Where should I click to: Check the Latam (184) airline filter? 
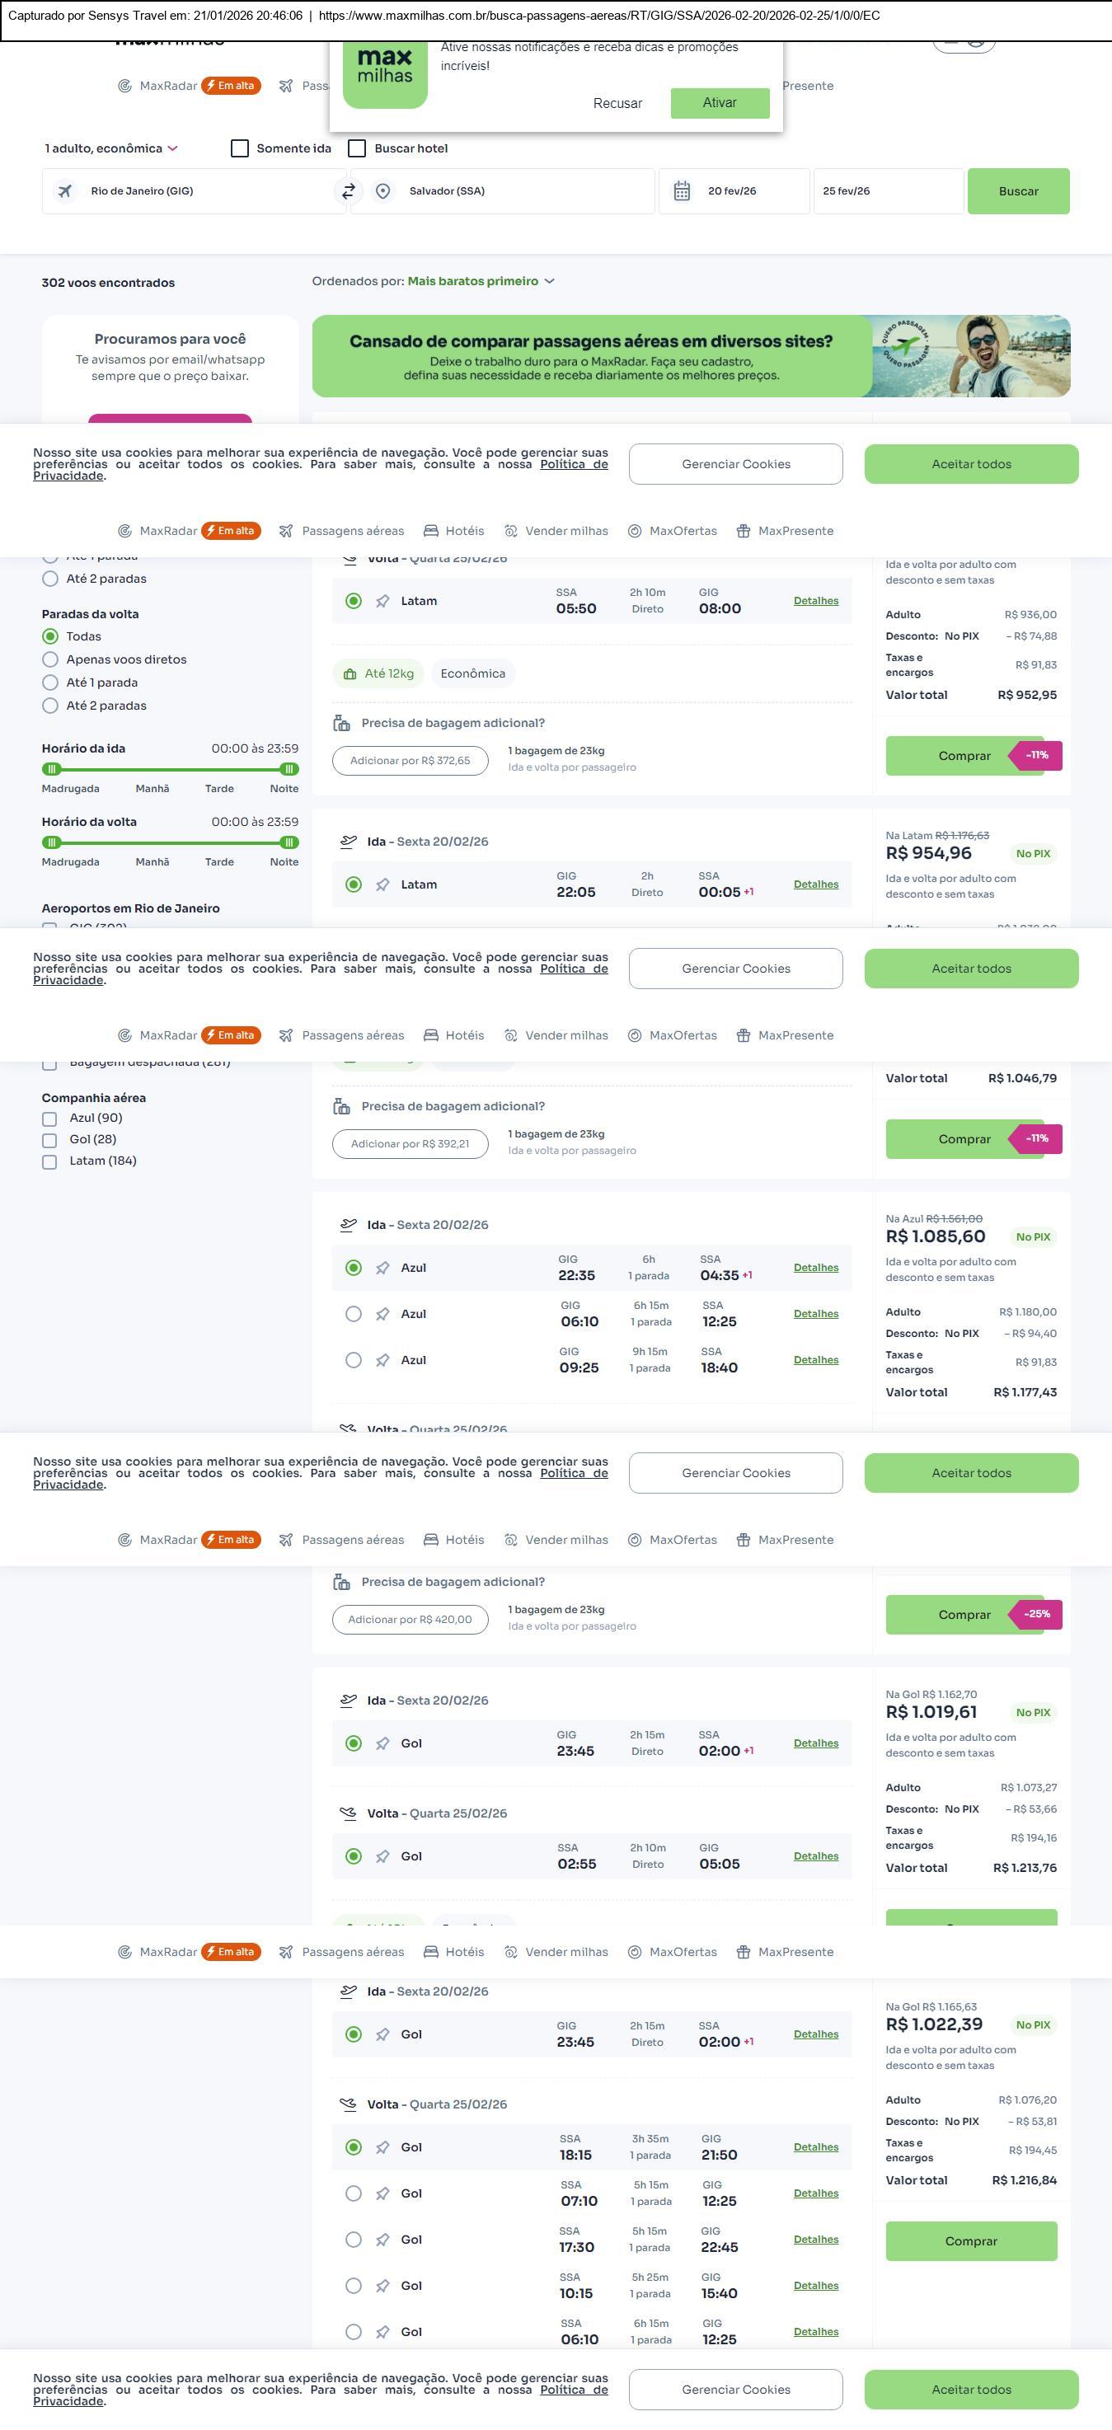[50, 1162]
